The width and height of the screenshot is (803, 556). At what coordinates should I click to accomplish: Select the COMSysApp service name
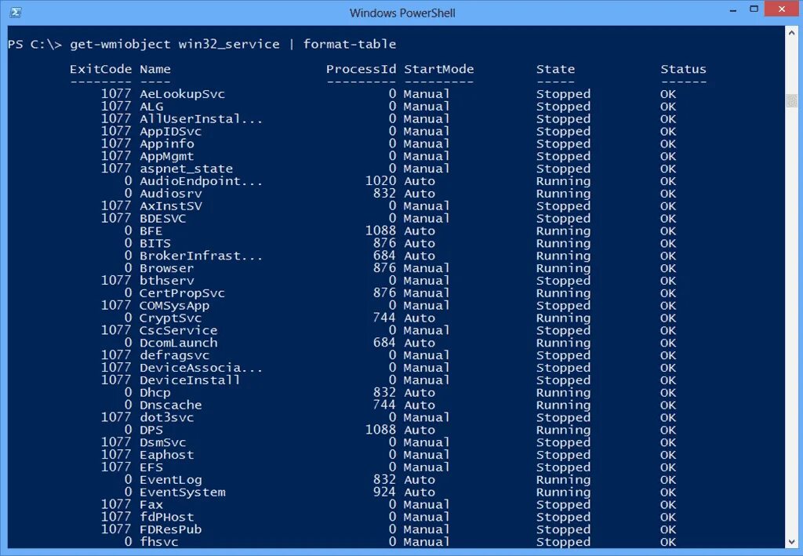point(175,306)
